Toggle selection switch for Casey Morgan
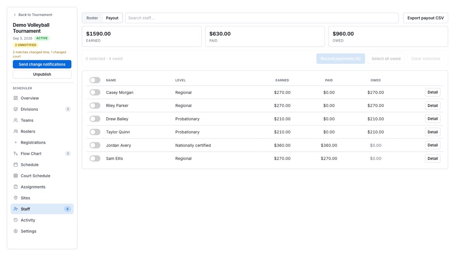This screenshot has width=455, height=256. 95,92
